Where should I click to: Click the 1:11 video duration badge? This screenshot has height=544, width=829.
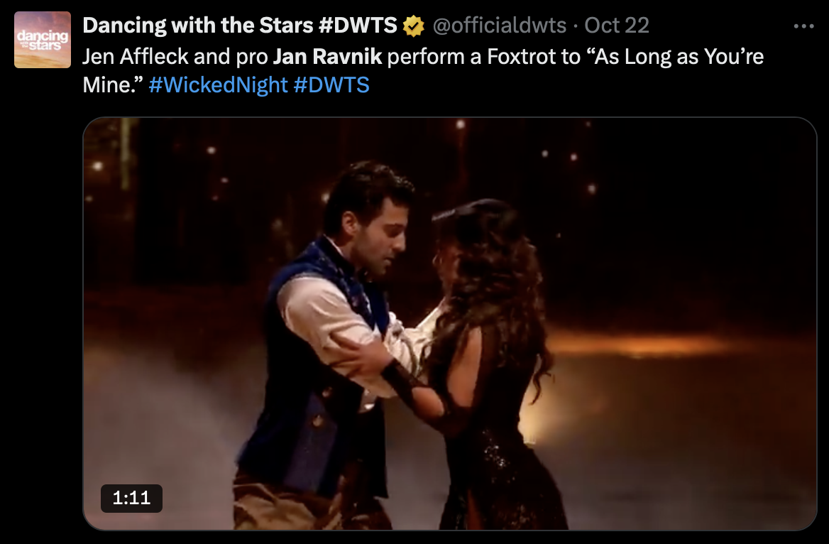[131, 498]
